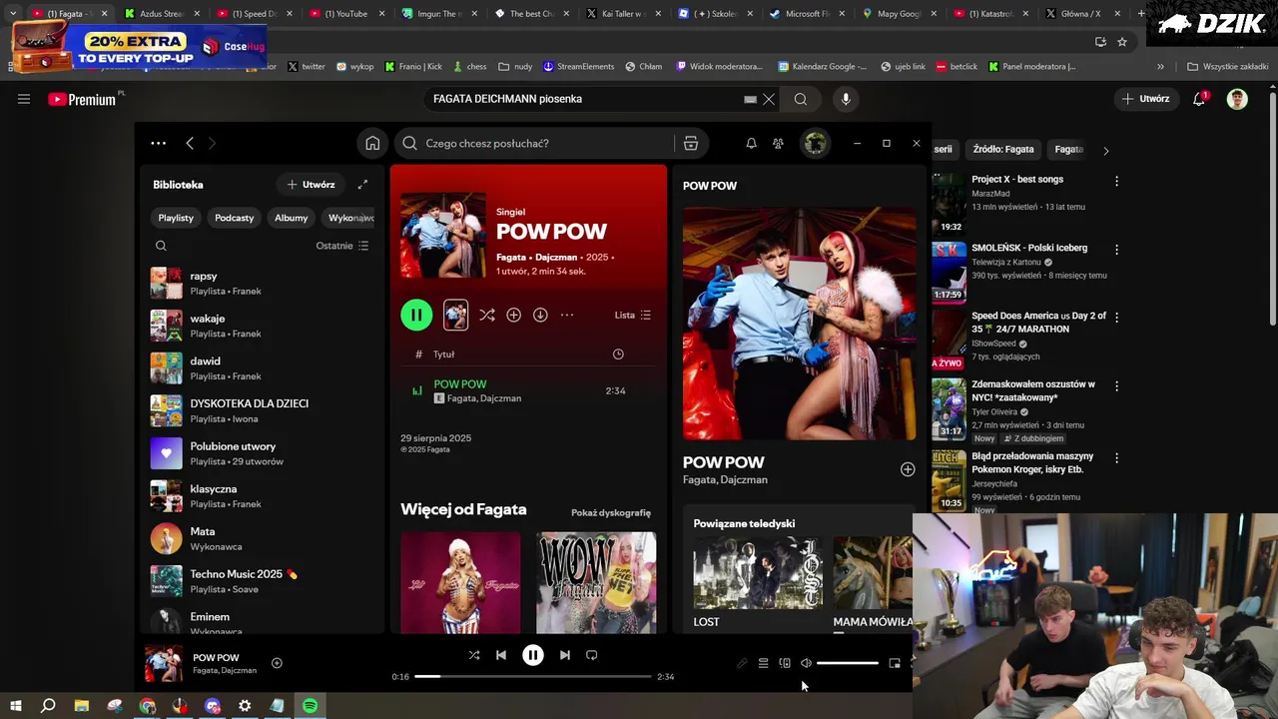1278x719 pixels.
Task: Add POW POW to liked in right panel
Action: [908, 469]
